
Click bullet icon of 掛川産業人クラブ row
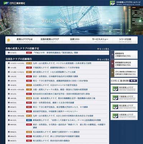click(9, 72)
